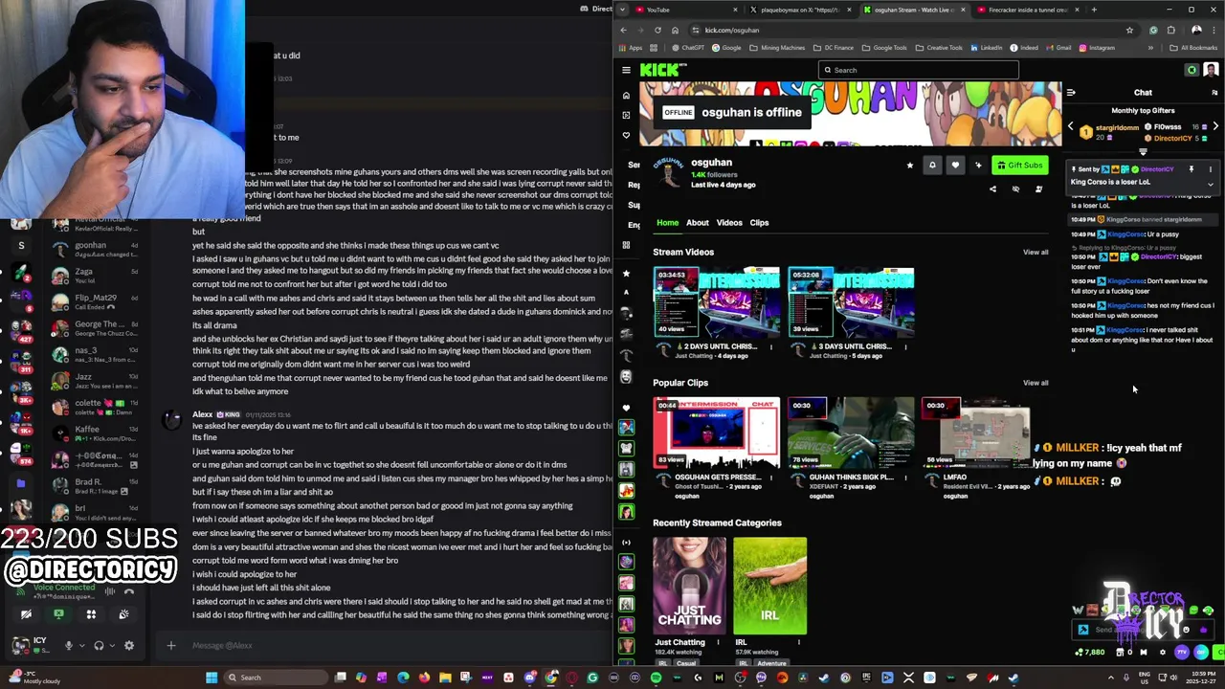The image size is (1225, 689).
Task: Open the chat pop-out settings icon
Action: coord(1214,93)
